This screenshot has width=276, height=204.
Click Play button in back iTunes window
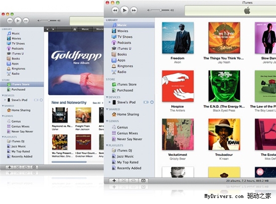[x=18, y=21]
